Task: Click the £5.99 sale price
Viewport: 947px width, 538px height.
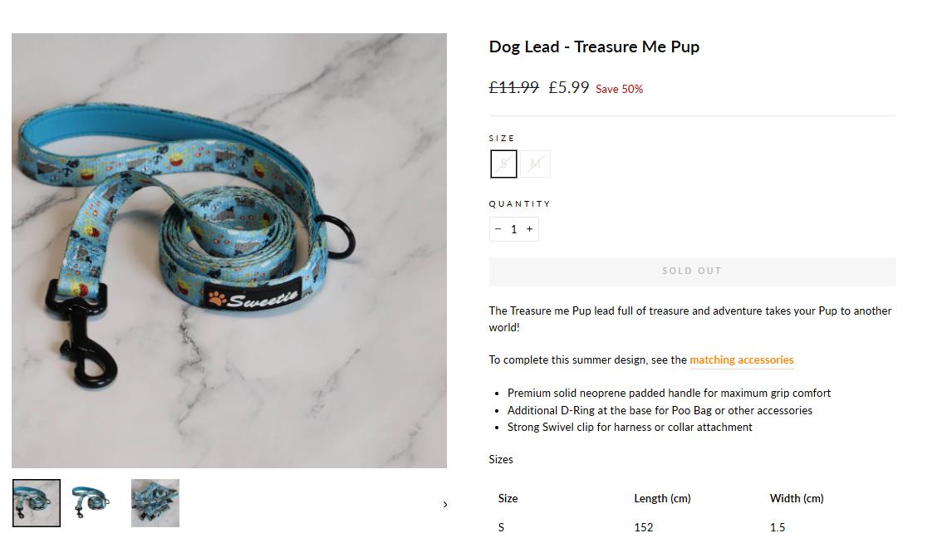Action: (569, 87)
